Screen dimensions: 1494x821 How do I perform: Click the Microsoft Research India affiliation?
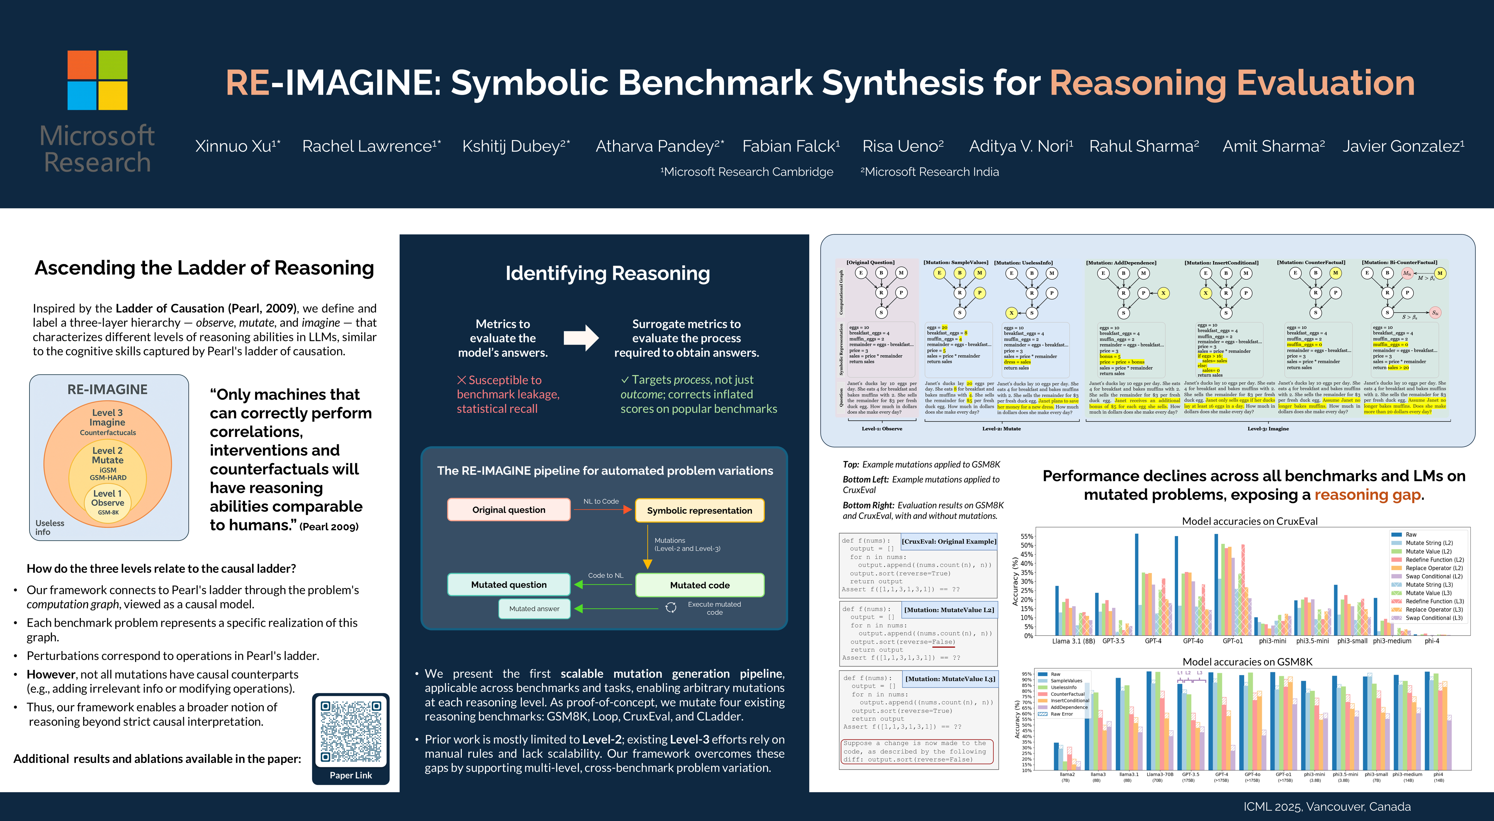tap(930, 172)
